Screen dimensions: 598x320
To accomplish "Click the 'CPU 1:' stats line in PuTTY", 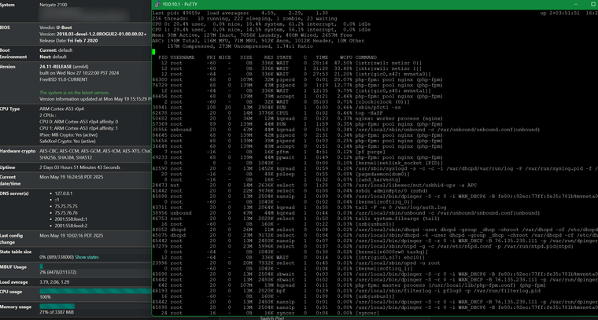I will click(261, 29).
